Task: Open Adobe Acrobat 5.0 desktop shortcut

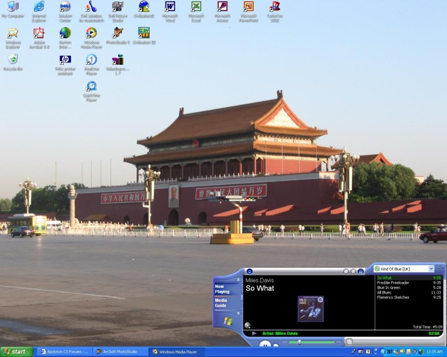Action: [x=39, y=33]
